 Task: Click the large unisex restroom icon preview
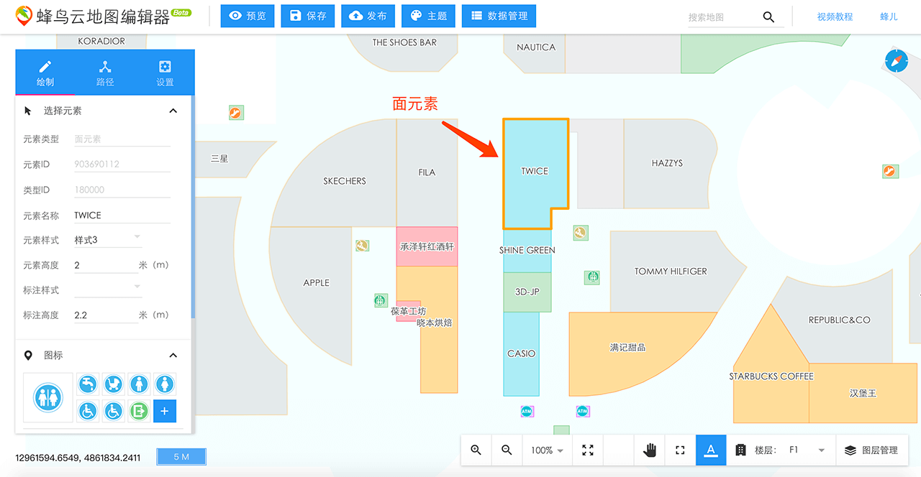(x=48, y=397)
